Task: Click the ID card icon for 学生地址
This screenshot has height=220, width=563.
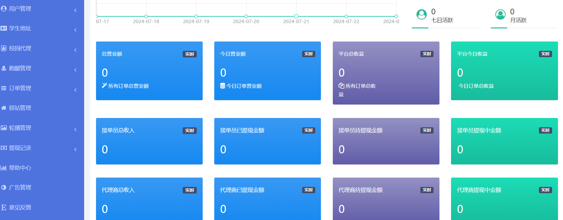Action: [x=4, y=28]
